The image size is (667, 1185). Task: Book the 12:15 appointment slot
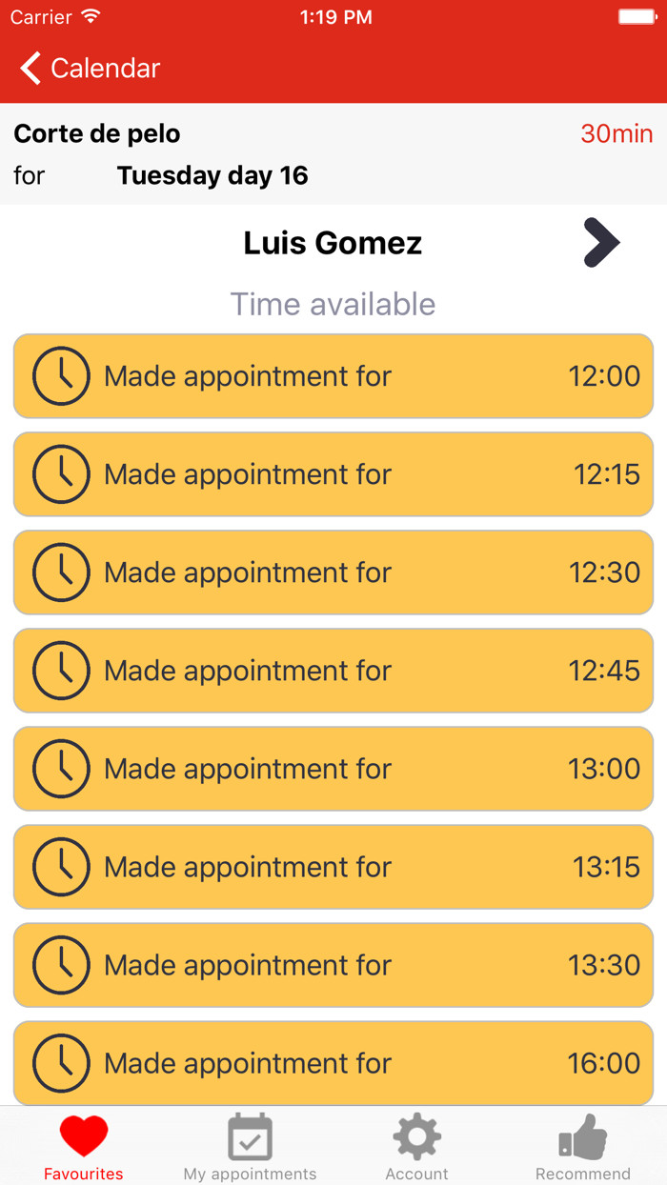click(x=333, y=473)
